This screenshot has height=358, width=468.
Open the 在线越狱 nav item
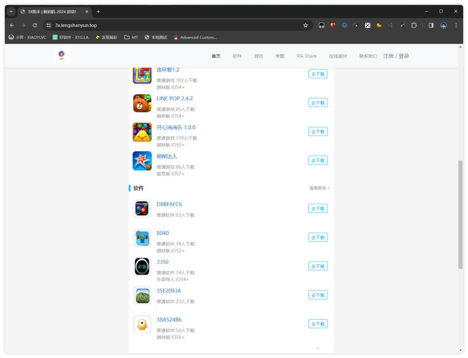(x=338, y=56)
